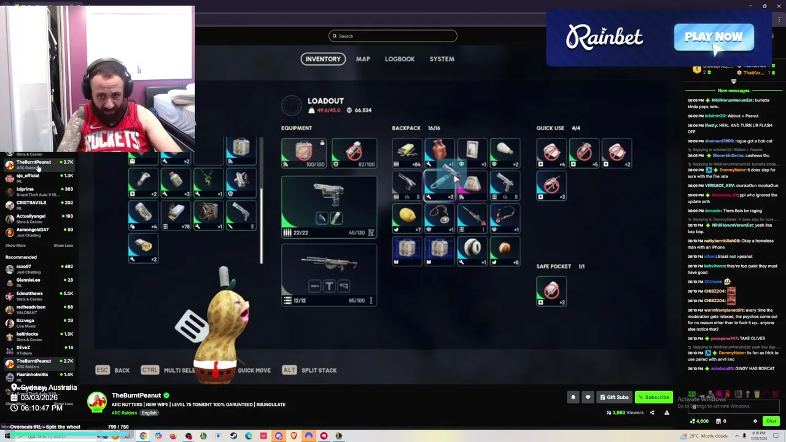
Task: Click ARC Raiders category link under title
Action: (124, 413)
